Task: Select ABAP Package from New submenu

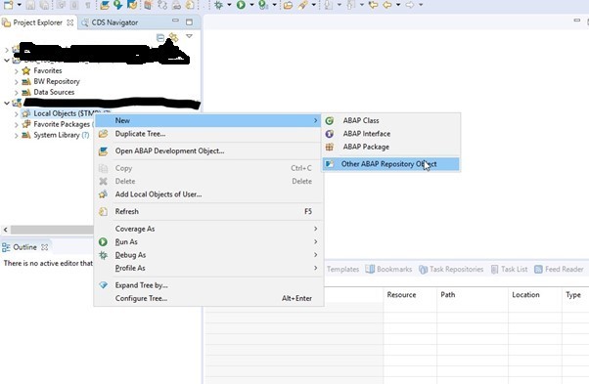Action: pos(390,147)
